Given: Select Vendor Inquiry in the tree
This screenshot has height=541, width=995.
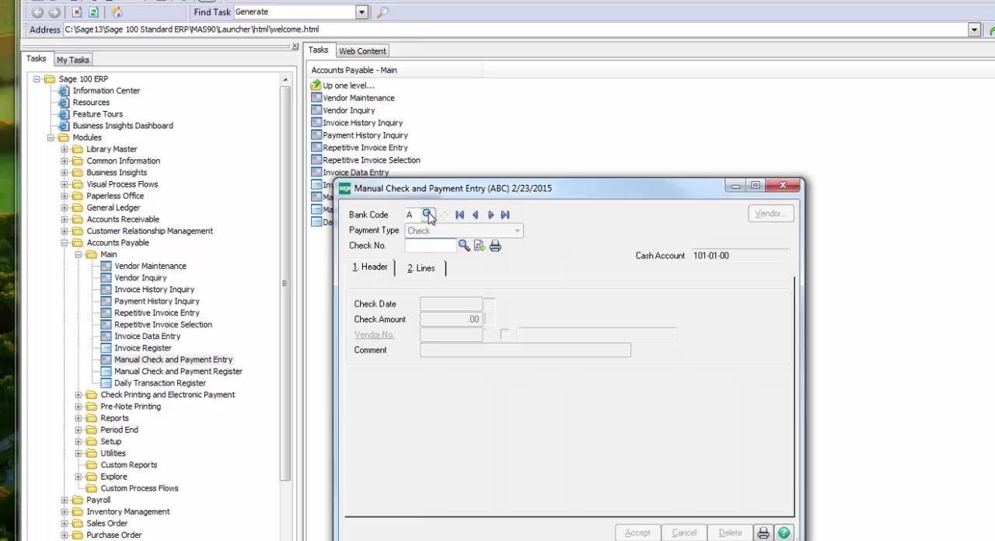Looking at the screenshot, I should pos(141,278).
